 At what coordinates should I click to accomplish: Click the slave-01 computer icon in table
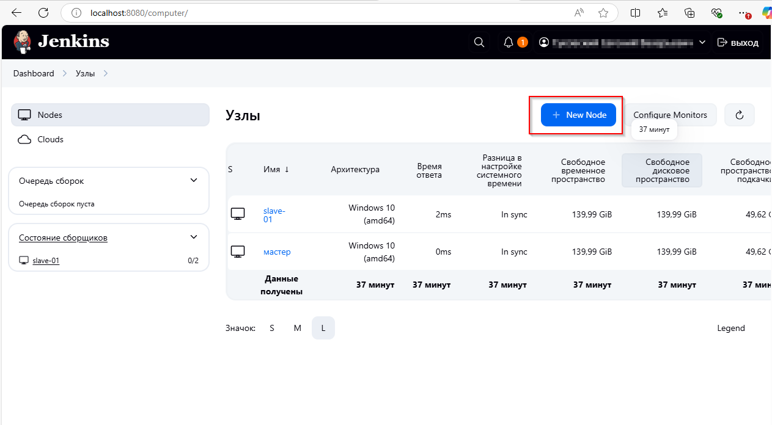pos(238,214)
